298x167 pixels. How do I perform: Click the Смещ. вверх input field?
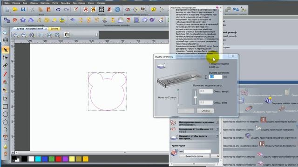[x=206, y=91]
